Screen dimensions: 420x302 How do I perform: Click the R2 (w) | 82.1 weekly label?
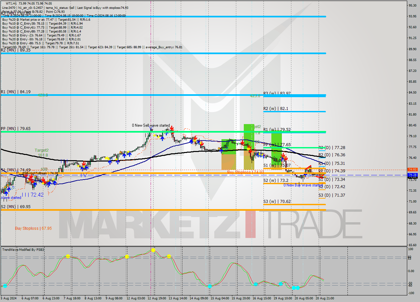(276, 108)
